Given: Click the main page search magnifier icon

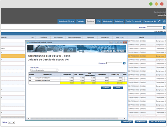Looking at the screenshot, I should coord(164,27).
